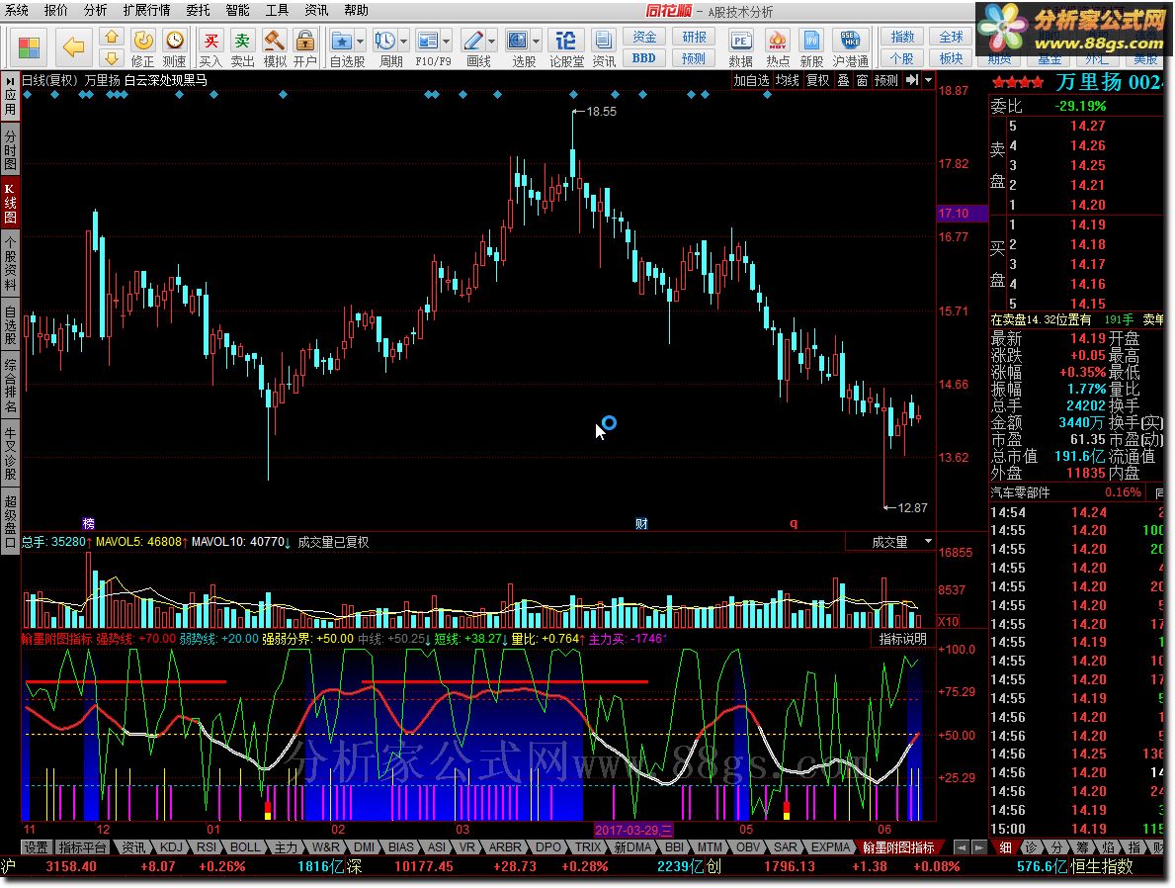Open 测速 speed test clock icon
The width and height of the screenshot is (1175, 888).
pos(174,48)
